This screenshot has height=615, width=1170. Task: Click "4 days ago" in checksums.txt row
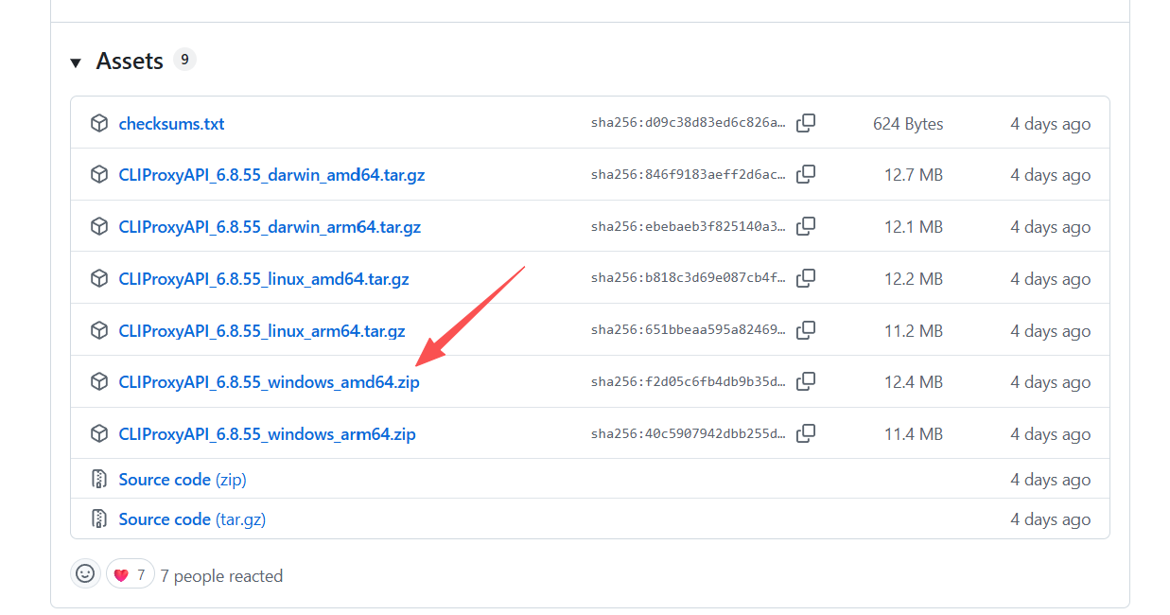1050,124
